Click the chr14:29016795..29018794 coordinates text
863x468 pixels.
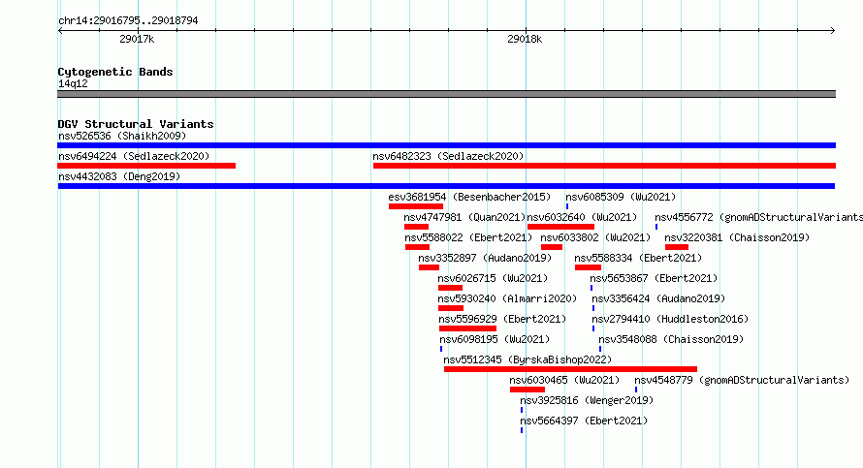pos(128,21)
